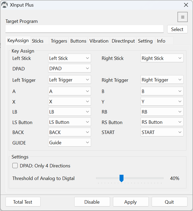The image size is (193, 211).
Task: Open the Right Trigger dropdown
Action: coord(162,80)
